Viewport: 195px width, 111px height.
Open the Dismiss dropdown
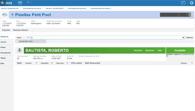pos(186,63)
